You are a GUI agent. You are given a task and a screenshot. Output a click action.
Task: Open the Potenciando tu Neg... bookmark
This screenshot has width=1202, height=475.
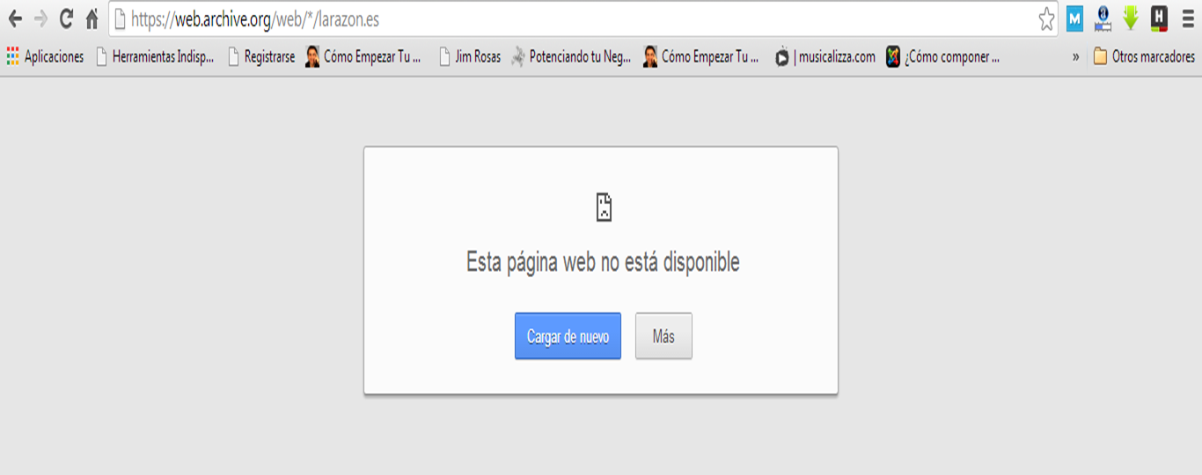pos(571,57)
